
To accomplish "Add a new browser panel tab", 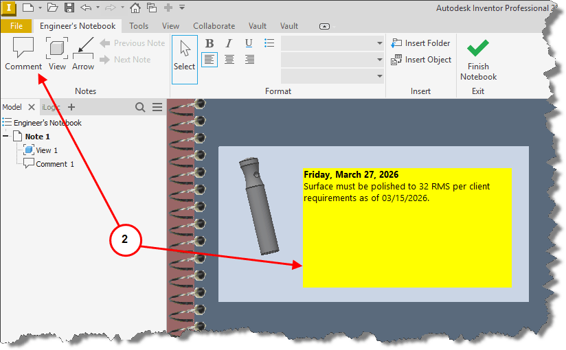I will point(71,107).
